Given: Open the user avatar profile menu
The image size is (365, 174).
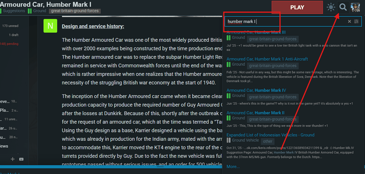Looking at the screenshot, I should (355, 7).
